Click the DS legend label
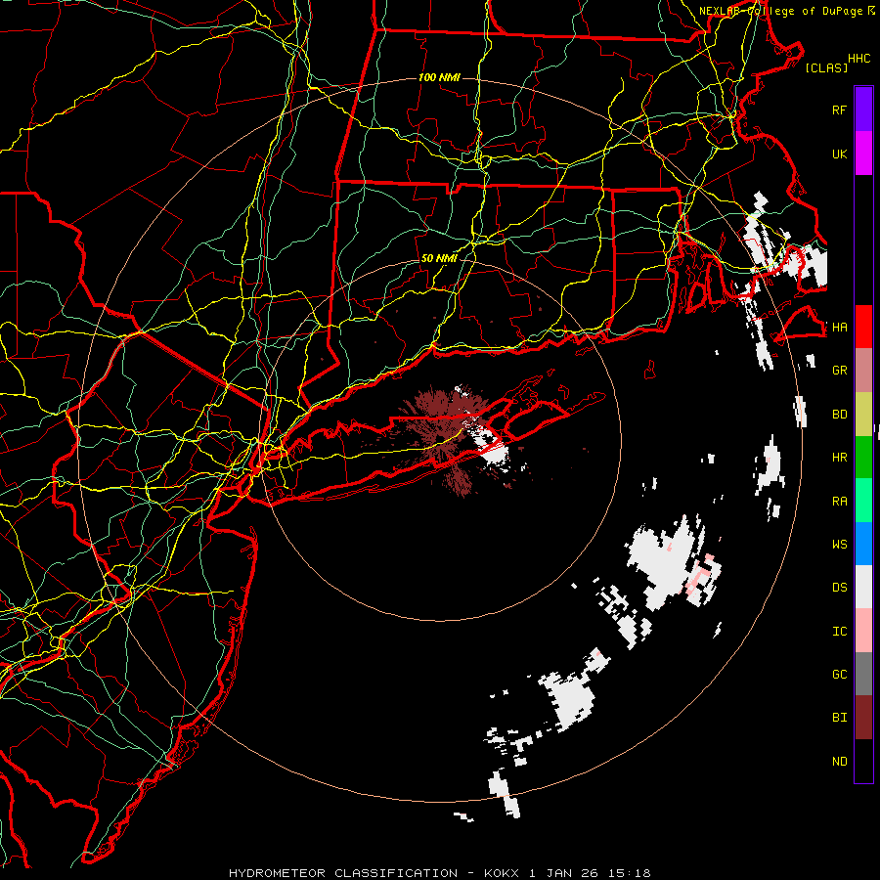880x880 pixels. point(839,588)
